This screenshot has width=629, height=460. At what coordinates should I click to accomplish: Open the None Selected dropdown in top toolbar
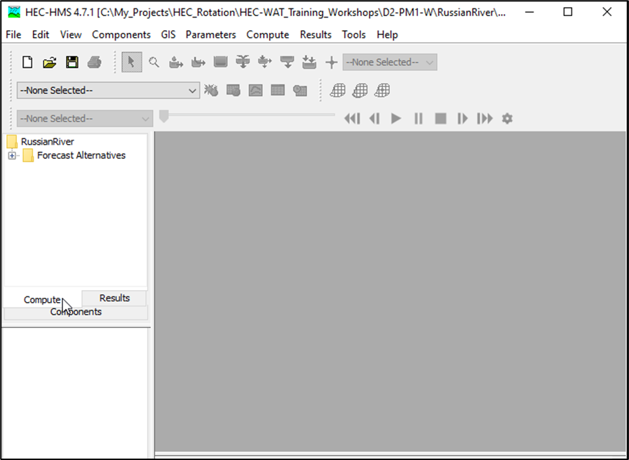(390, 63)
